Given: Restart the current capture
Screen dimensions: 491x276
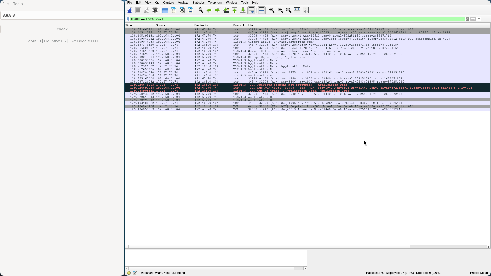Looking at the screenshot, I should point(147,10).
